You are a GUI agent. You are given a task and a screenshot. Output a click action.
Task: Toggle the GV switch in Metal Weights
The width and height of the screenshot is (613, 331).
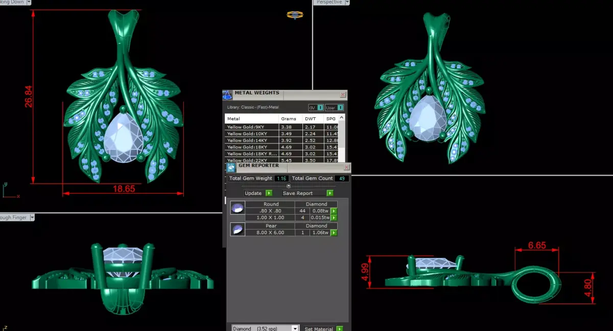(x=316, y=108)
